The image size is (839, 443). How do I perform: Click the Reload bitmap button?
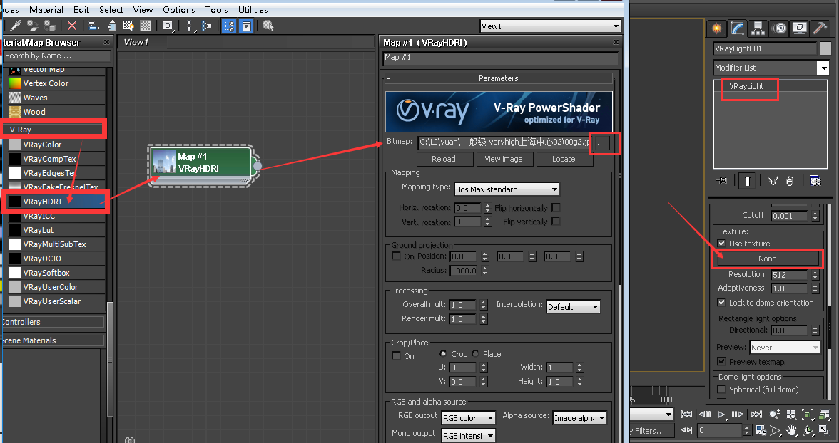(444, 159)
